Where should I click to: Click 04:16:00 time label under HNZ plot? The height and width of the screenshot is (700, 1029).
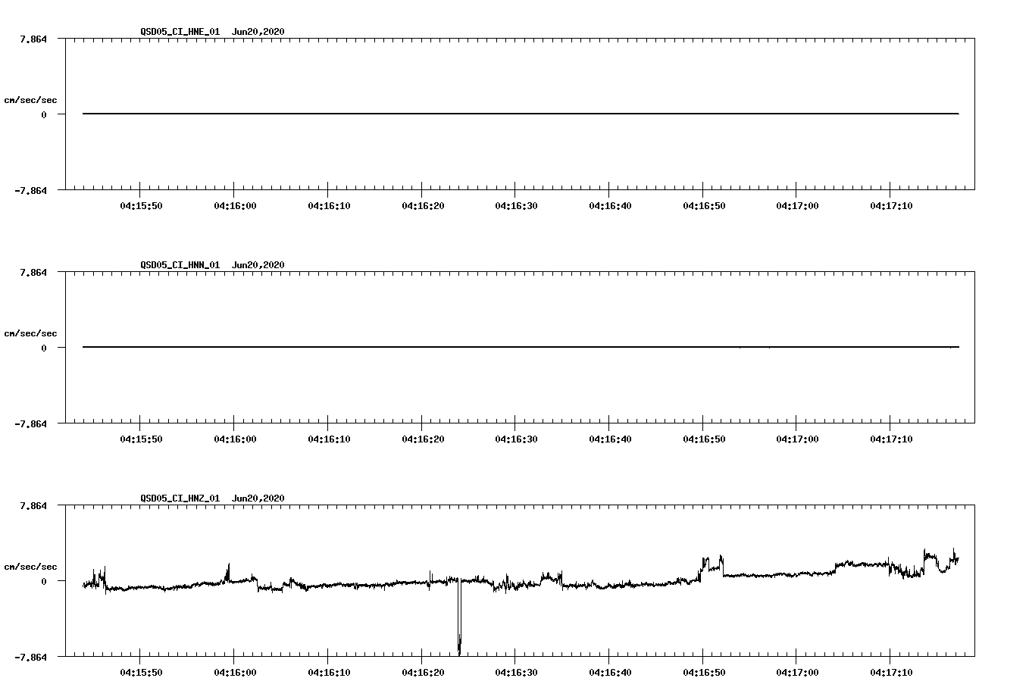pos(235,672)
